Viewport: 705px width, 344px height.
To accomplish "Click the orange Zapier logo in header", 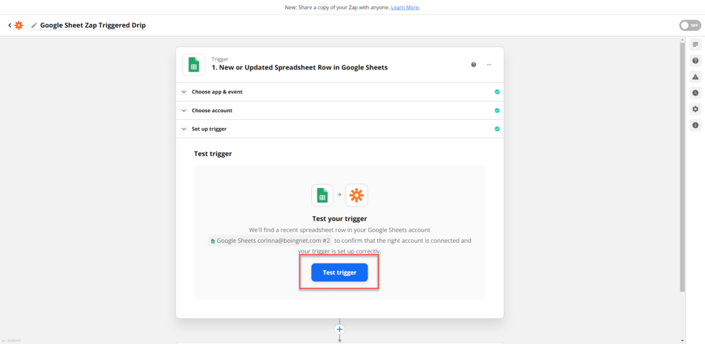I will (19, 25).
